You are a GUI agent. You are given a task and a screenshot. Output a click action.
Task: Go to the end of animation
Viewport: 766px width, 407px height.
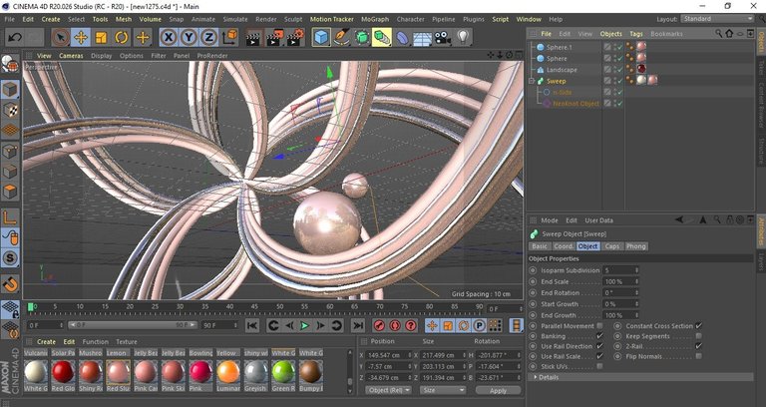[358, 325]
